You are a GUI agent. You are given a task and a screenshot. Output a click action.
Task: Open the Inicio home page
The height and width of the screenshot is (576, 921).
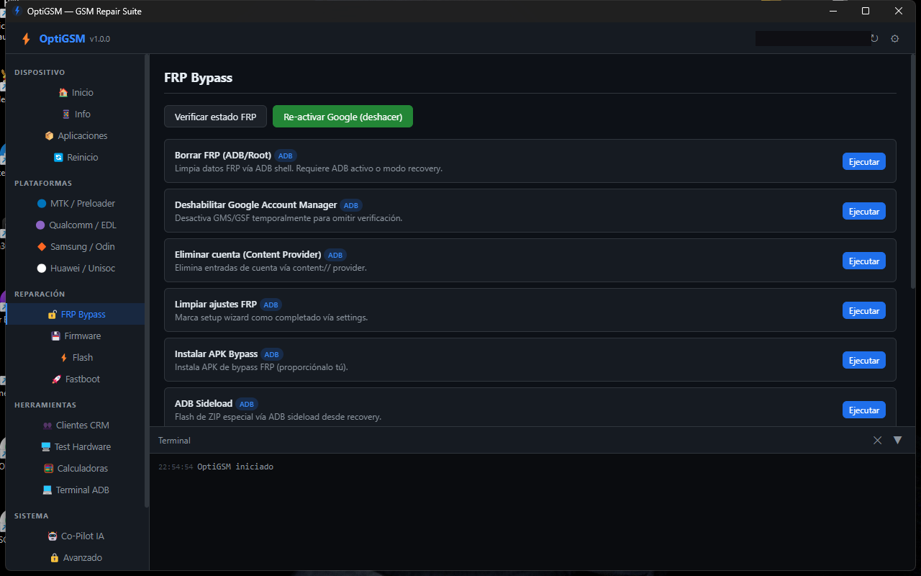[76, 93]
